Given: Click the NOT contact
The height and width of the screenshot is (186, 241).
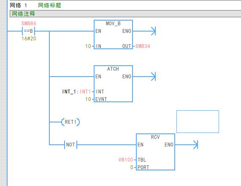Looking at the screenshot, I should pos(70,145).
